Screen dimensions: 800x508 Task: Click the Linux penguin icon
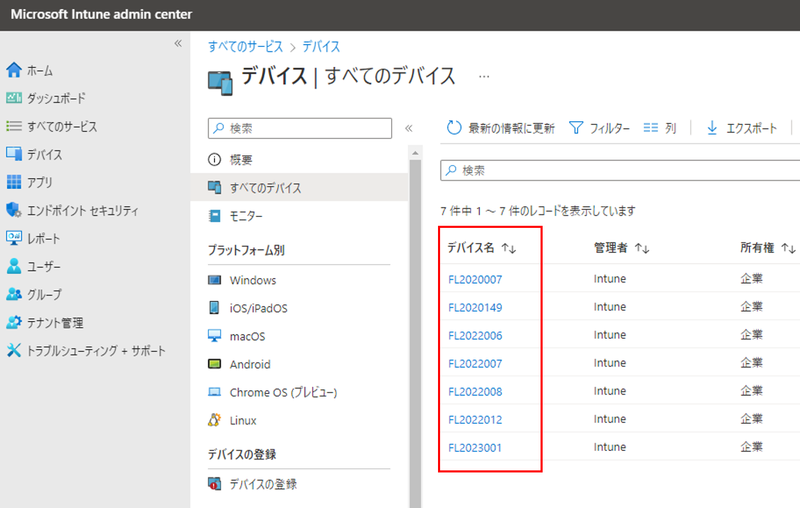tap(215, 420)
